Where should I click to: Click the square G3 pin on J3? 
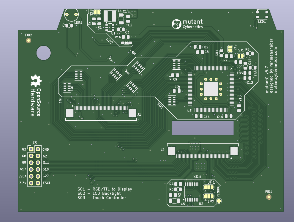point(31,149)
